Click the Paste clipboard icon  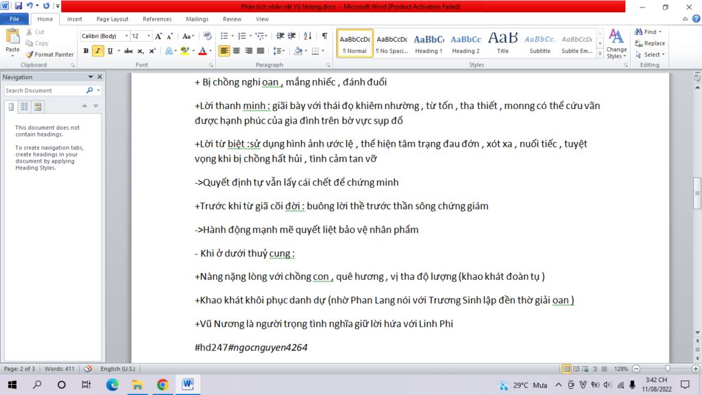(12, 36)
